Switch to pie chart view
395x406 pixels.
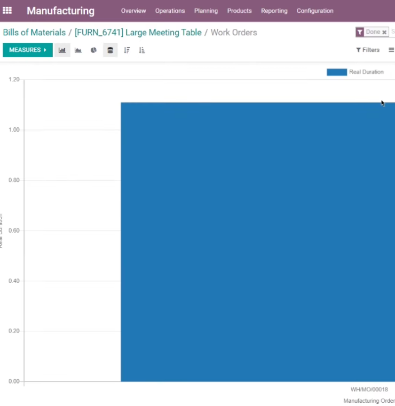pos(93,50)
